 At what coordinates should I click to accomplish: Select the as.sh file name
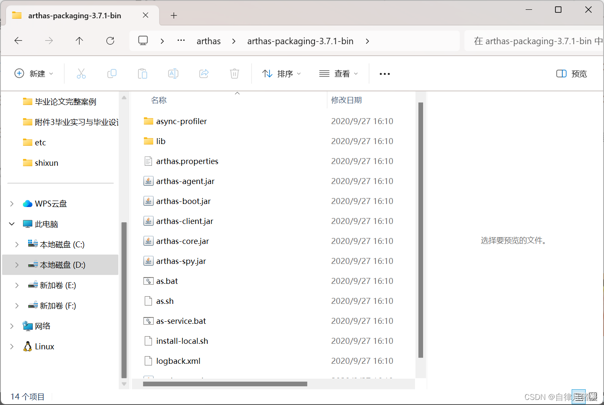click(x=165, y=301)
